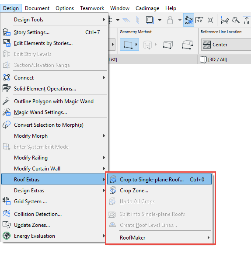251x271 pixels.
Task: Click the scissors trim tool icon
Action: [225, 21]
